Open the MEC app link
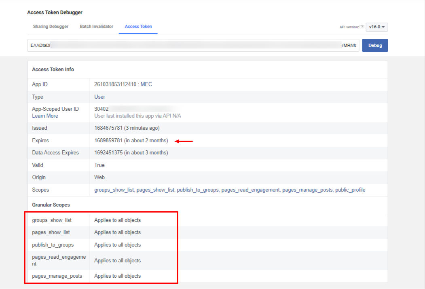 pyautogui.click(x=146, y=84)
